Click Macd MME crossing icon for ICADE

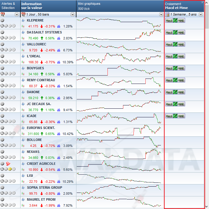tap(175, 116)
